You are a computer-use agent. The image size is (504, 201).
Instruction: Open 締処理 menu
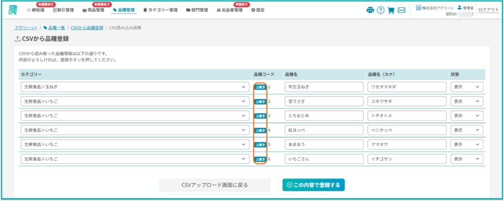pos(35,10)
